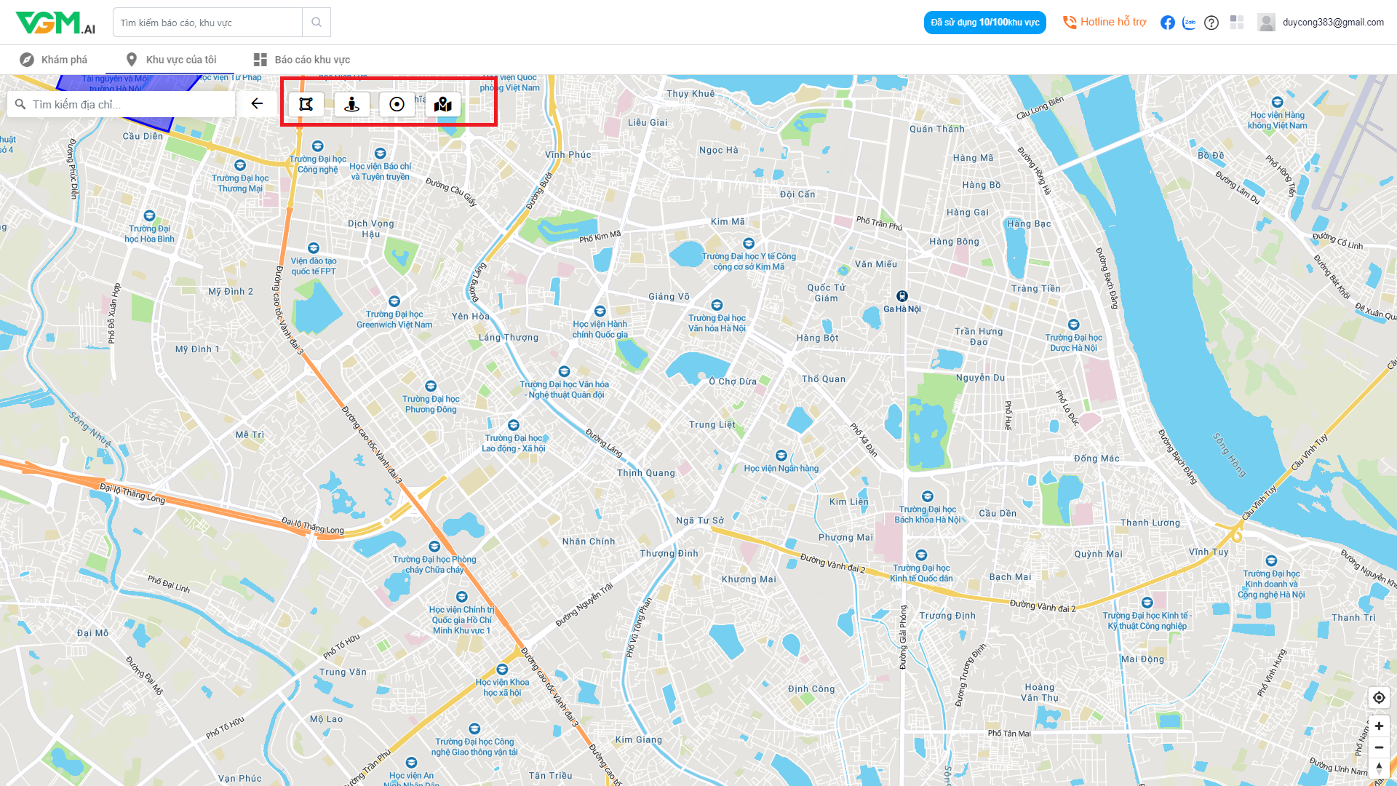Screen dimensions: 1397x786
Task: Zoom out with the minus button
Action: point(1379,747)
